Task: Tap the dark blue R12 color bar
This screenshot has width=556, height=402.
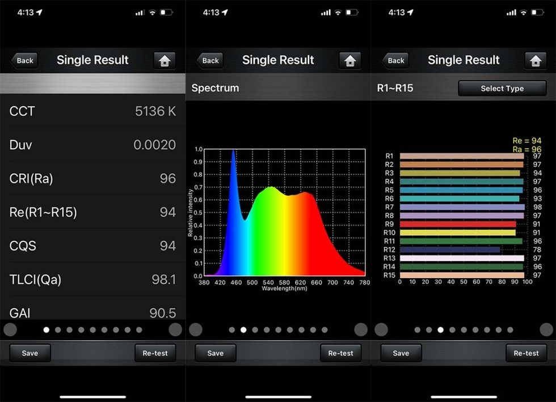Action: click(450, 250)
